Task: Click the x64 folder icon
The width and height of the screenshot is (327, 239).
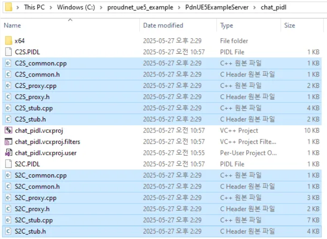Action: click(9, 41)
